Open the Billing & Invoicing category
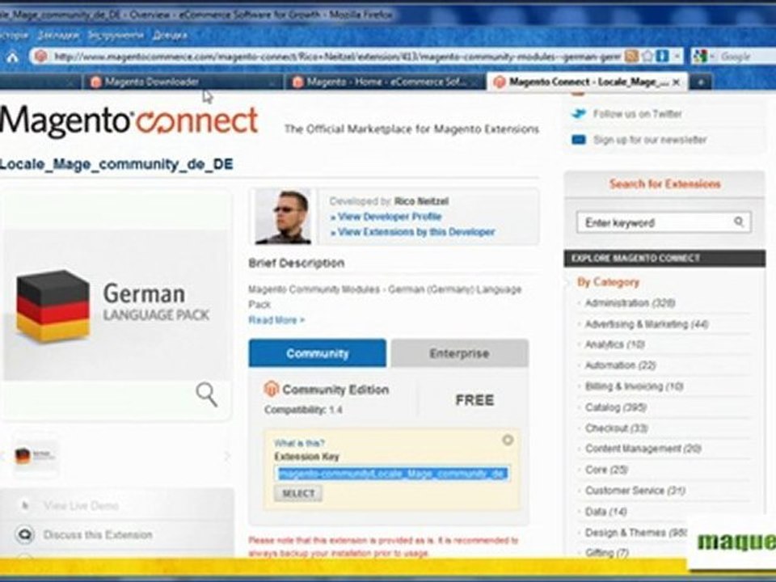The height and width of the screenshot is (582, 776). click(x=634, y=386)
